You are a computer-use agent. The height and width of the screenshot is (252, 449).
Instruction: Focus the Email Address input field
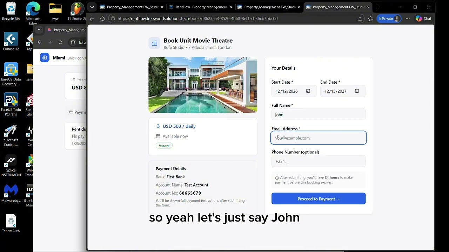point(319,138)
